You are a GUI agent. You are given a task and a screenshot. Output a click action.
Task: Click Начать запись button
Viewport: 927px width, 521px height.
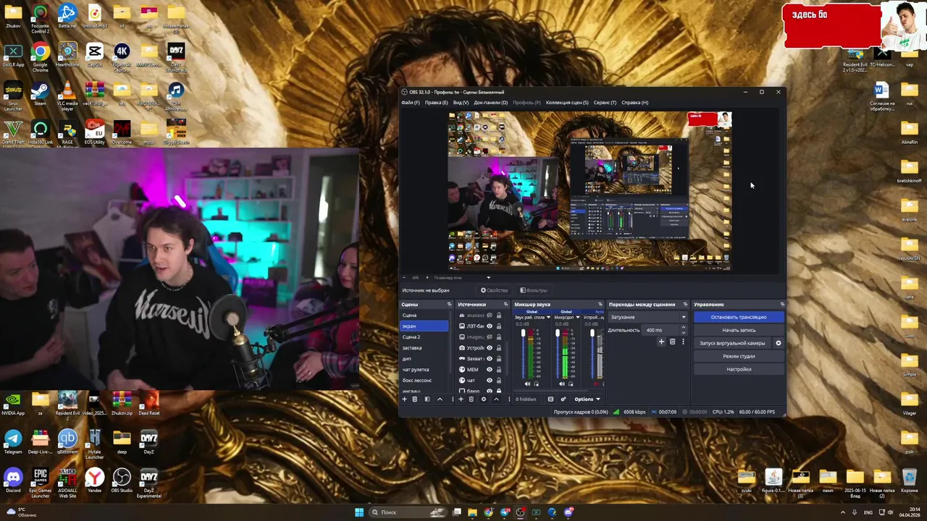click(739, 330)
